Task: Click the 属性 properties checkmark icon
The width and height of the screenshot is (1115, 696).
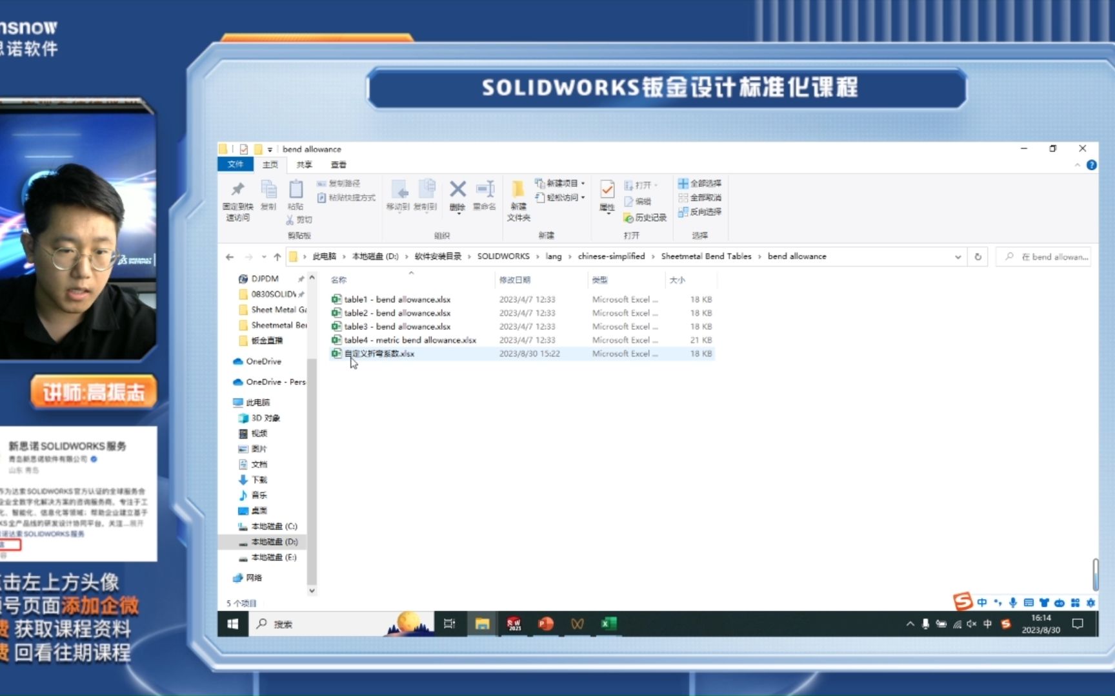Action: pyautogui.click(x=607, y=189)
